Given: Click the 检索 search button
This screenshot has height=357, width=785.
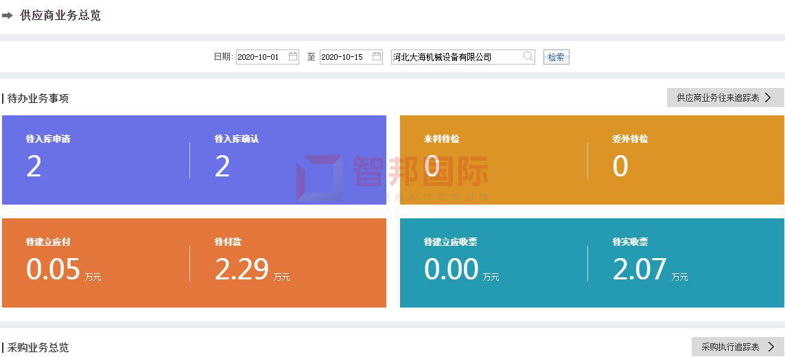Looking at the screenshot, I should click(x=556, y=57).
